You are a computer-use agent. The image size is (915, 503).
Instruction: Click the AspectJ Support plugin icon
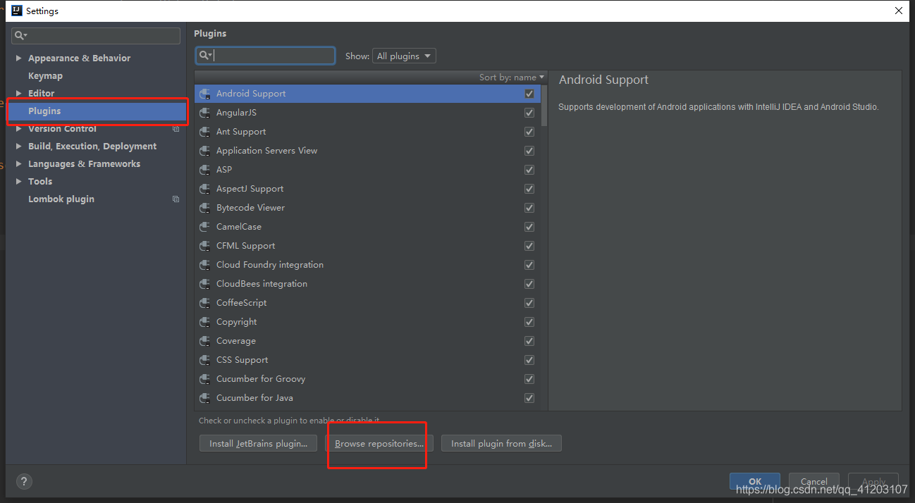coord(205,189)
